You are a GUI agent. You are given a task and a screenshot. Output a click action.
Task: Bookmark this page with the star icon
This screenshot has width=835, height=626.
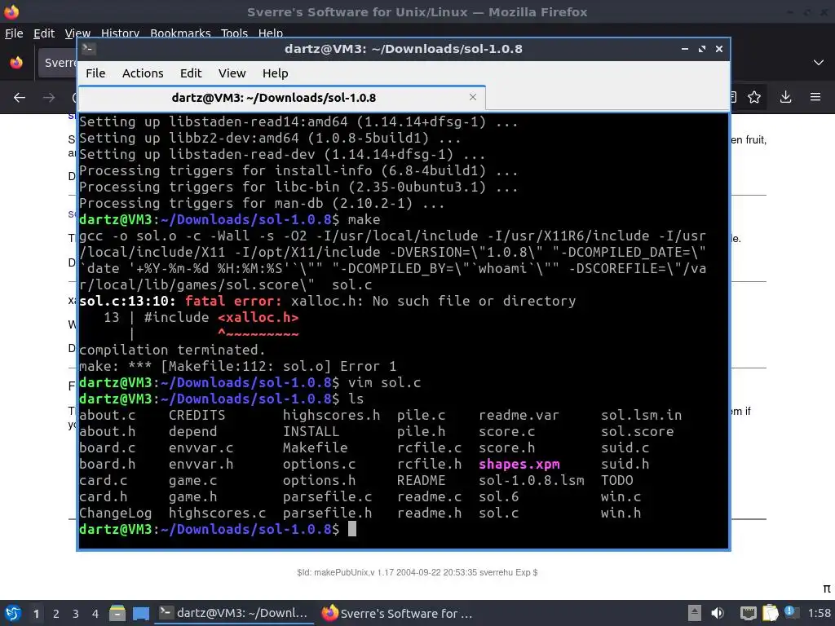point(754,97)
